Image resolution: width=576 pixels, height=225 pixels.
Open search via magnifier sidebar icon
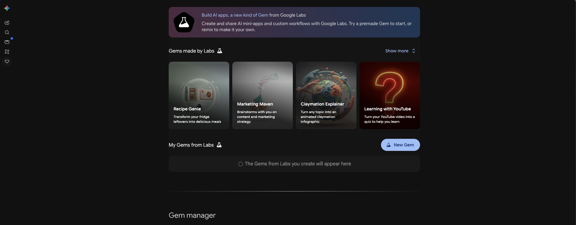(x=7, y=32)
